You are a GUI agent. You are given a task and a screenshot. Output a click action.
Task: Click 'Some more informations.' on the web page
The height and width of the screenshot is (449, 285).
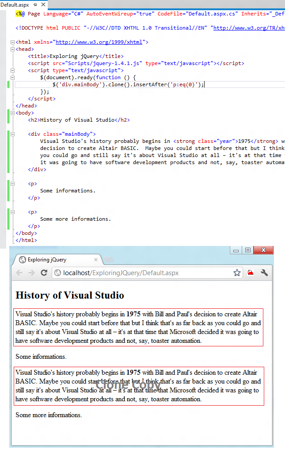pos(49,415)
